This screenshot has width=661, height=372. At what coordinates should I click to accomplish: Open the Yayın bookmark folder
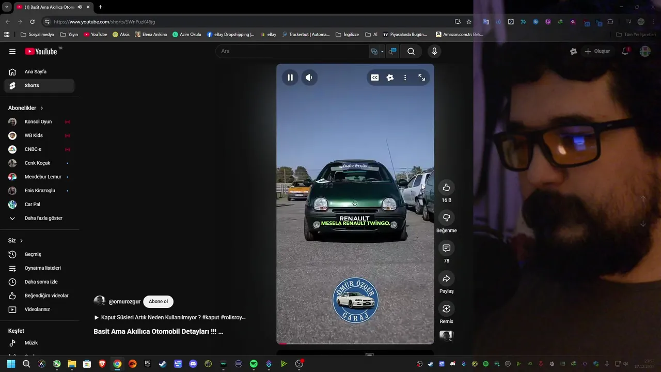pyautogui.click(x=69, y=35)
